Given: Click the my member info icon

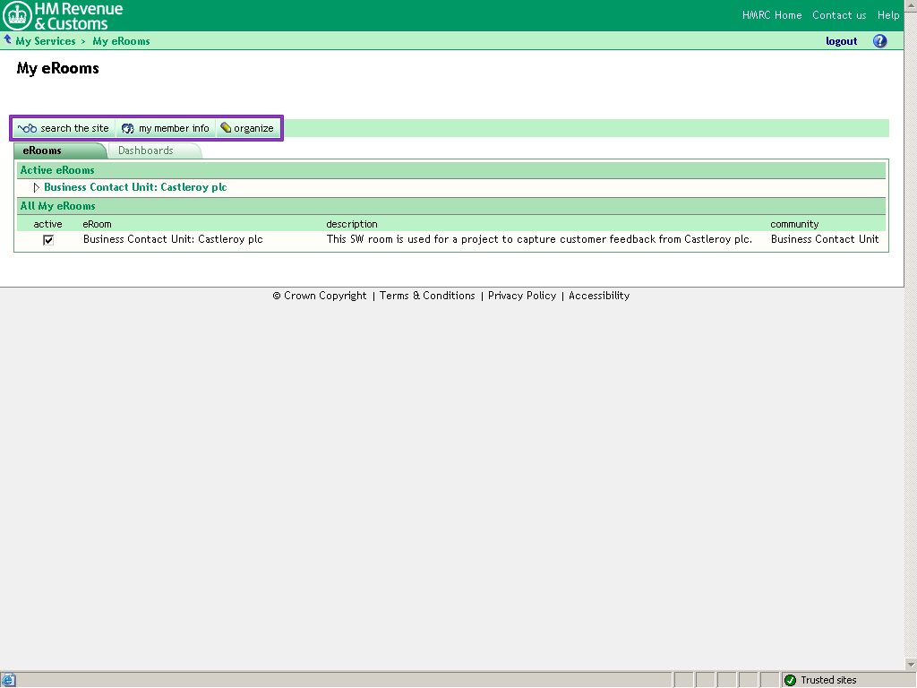Looking at the screenshot, I should coord(128,128).
